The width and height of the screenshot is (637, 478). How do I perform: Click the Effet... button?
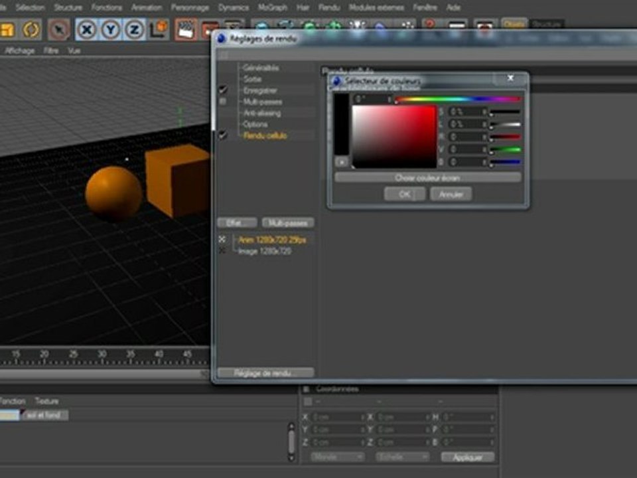(237, 223)
